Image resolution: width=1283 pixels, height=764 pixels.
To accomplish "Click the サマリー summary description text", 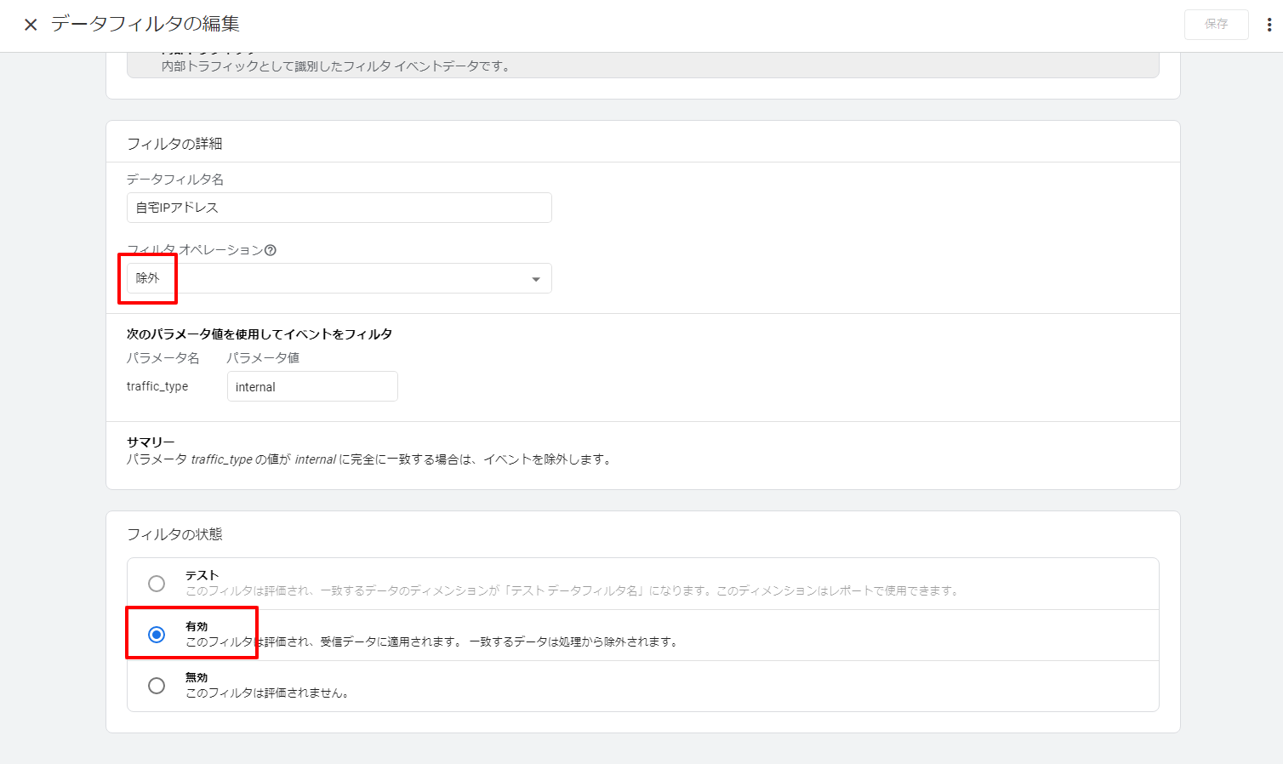I will [x=368, y=459].
